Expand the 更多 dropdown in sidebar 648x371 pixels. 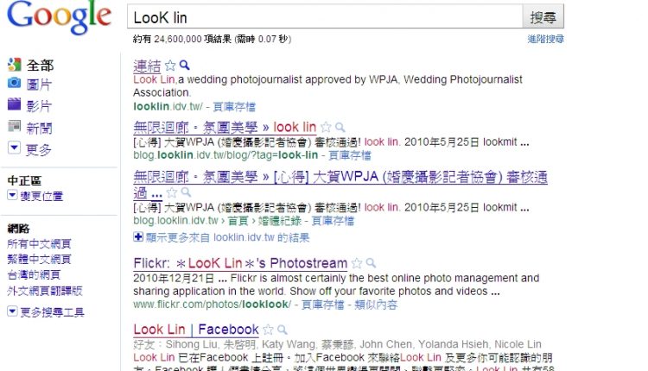14,148
